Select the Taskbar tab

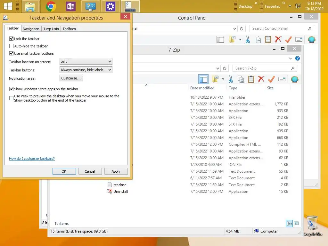(x=13, y=28)
